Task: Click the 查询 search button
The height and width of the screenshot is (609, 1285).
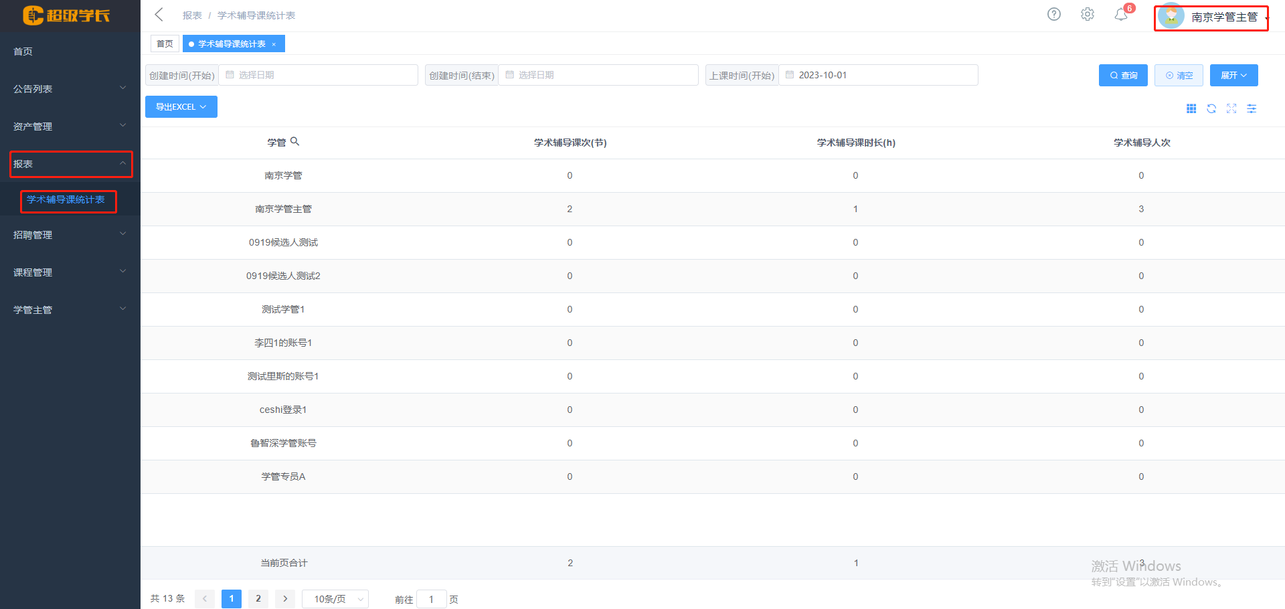Action: (1122, 76)
